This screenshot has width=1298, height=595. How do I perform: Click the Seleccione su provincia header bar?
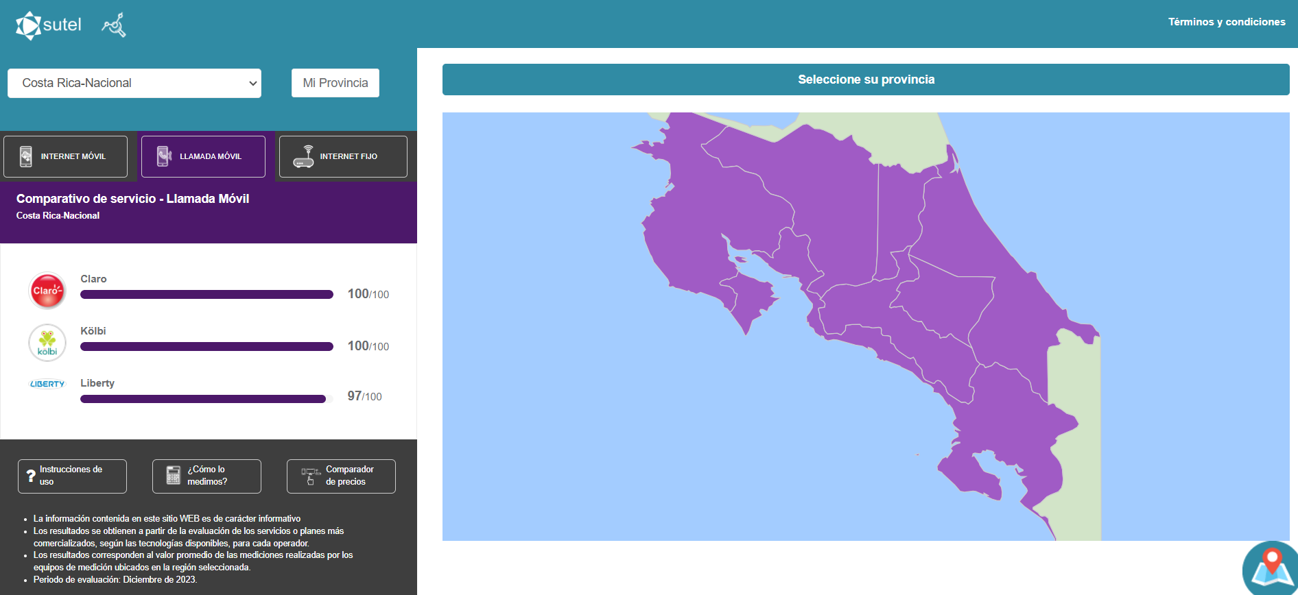[866, 80]
